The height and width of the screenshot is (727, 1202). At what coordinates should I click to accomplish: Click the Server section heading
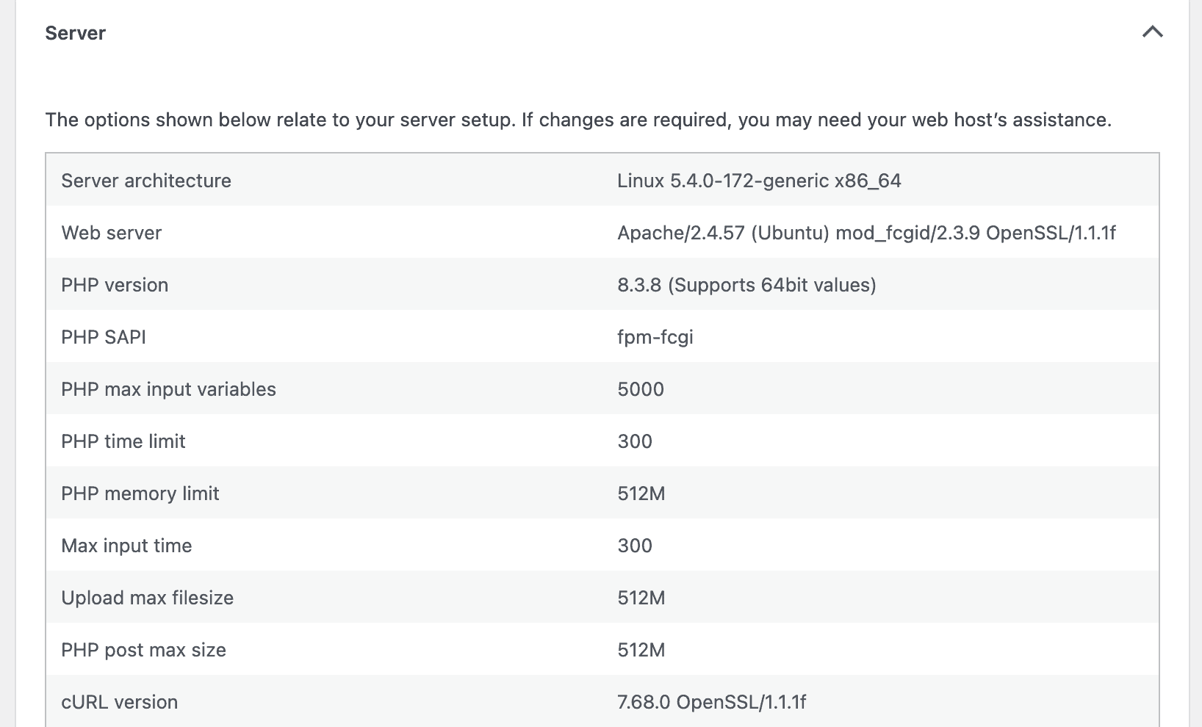coord(76,32)
